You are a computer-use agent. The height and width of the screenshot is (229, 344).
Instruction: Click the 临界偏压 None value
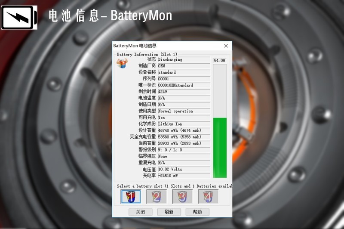(184, 156)
